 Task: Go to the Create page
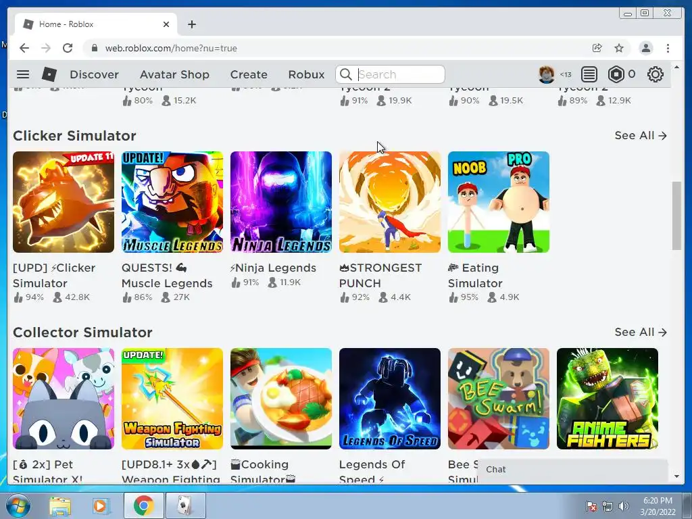249,74
